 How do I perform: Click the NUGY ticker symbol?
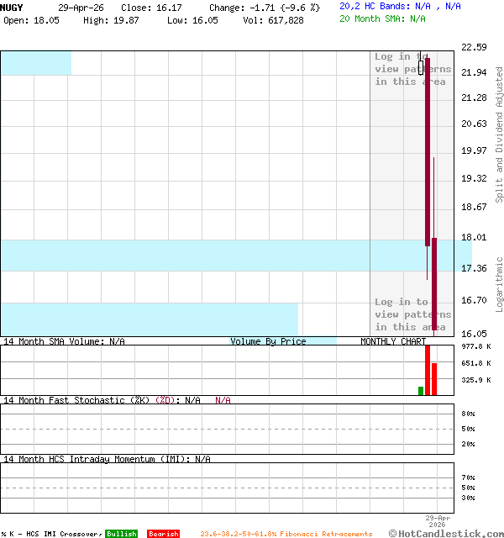tap(12, 7)
